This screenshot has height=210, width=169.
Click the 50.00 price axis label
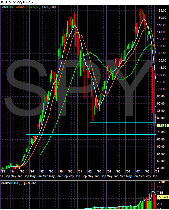(161, 161)
